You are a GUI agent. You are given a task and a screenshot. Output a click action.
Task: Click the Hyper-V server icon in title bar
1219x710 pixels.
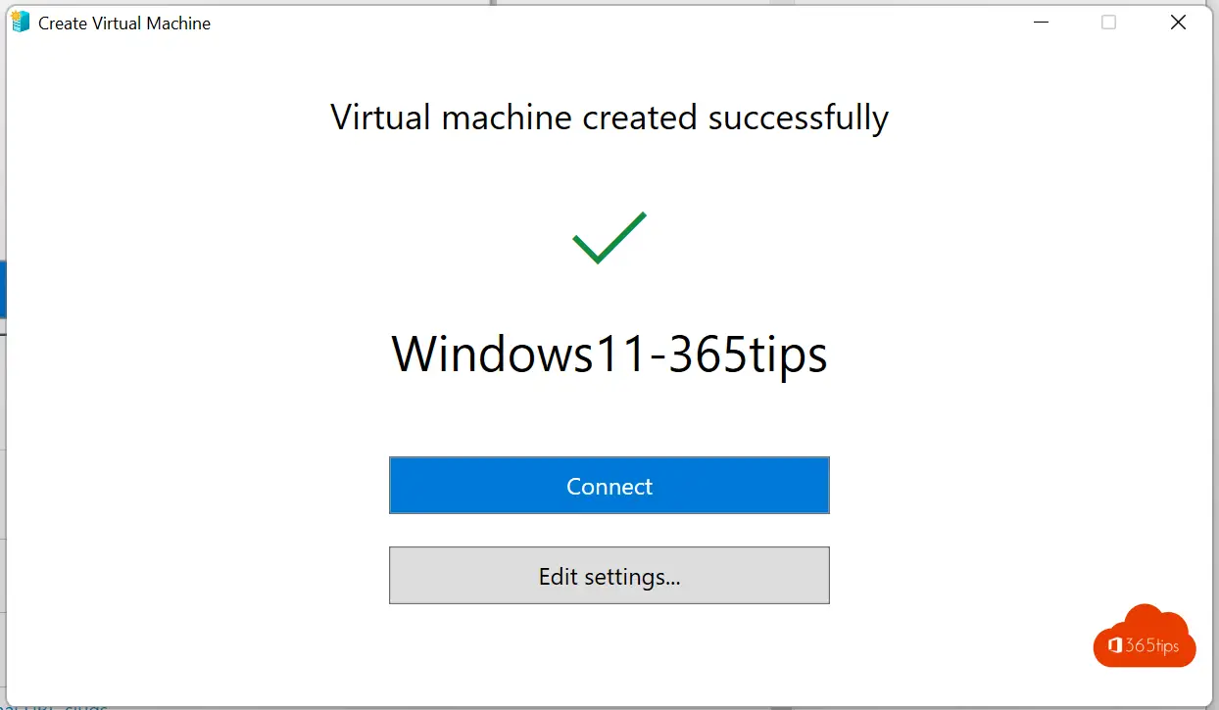coord(21,23)
